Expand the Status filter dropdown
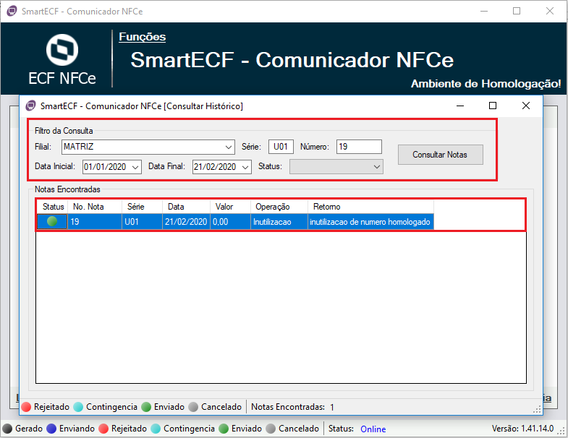Viewport: 568px width, 438px height. 336,167
